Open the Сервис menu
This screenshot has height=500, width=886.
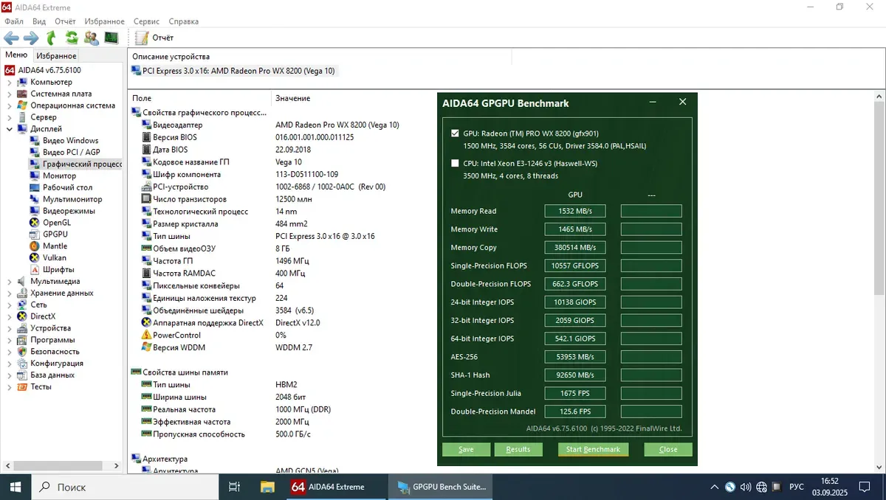(x=145, y=21)
